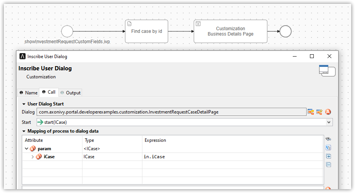Screen dimensions: 355x193
Task: Click the Axon Ivy jump-to-dialog icon
Action: click(328, 112)
